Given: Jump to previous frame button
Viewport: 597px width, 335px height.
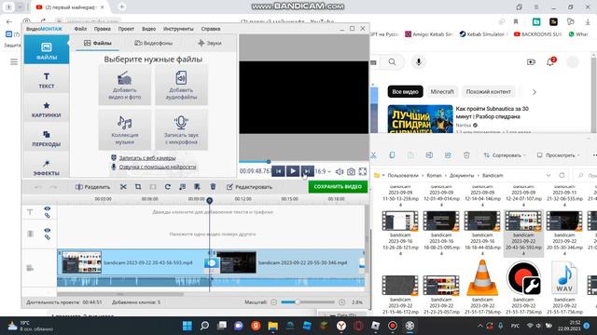Looking at the screenshot, I should [278, 171].
